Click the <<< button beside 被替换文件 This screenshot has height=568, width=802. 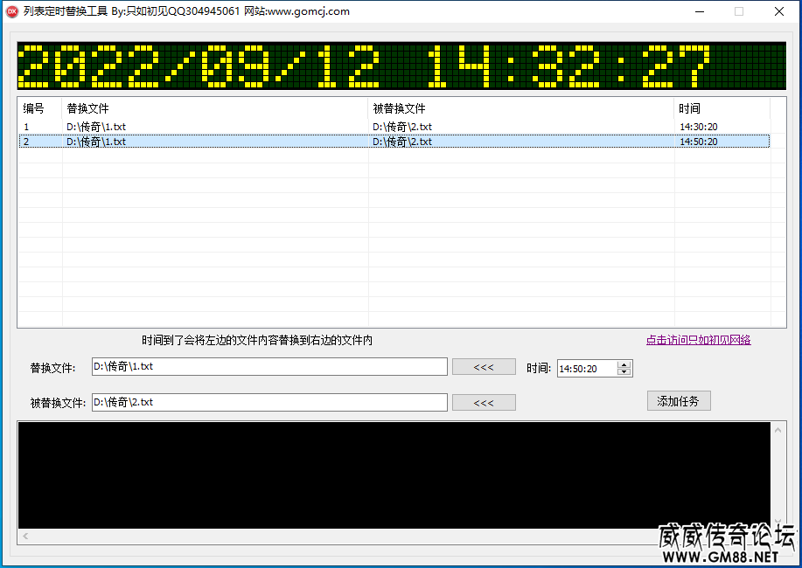tap(484, 403)
